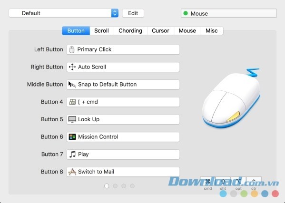The width and height of the screenshot is (285, 203).
Task: Click the "Right Button" label
Action: pyautogui.click(x=47, y=67)
